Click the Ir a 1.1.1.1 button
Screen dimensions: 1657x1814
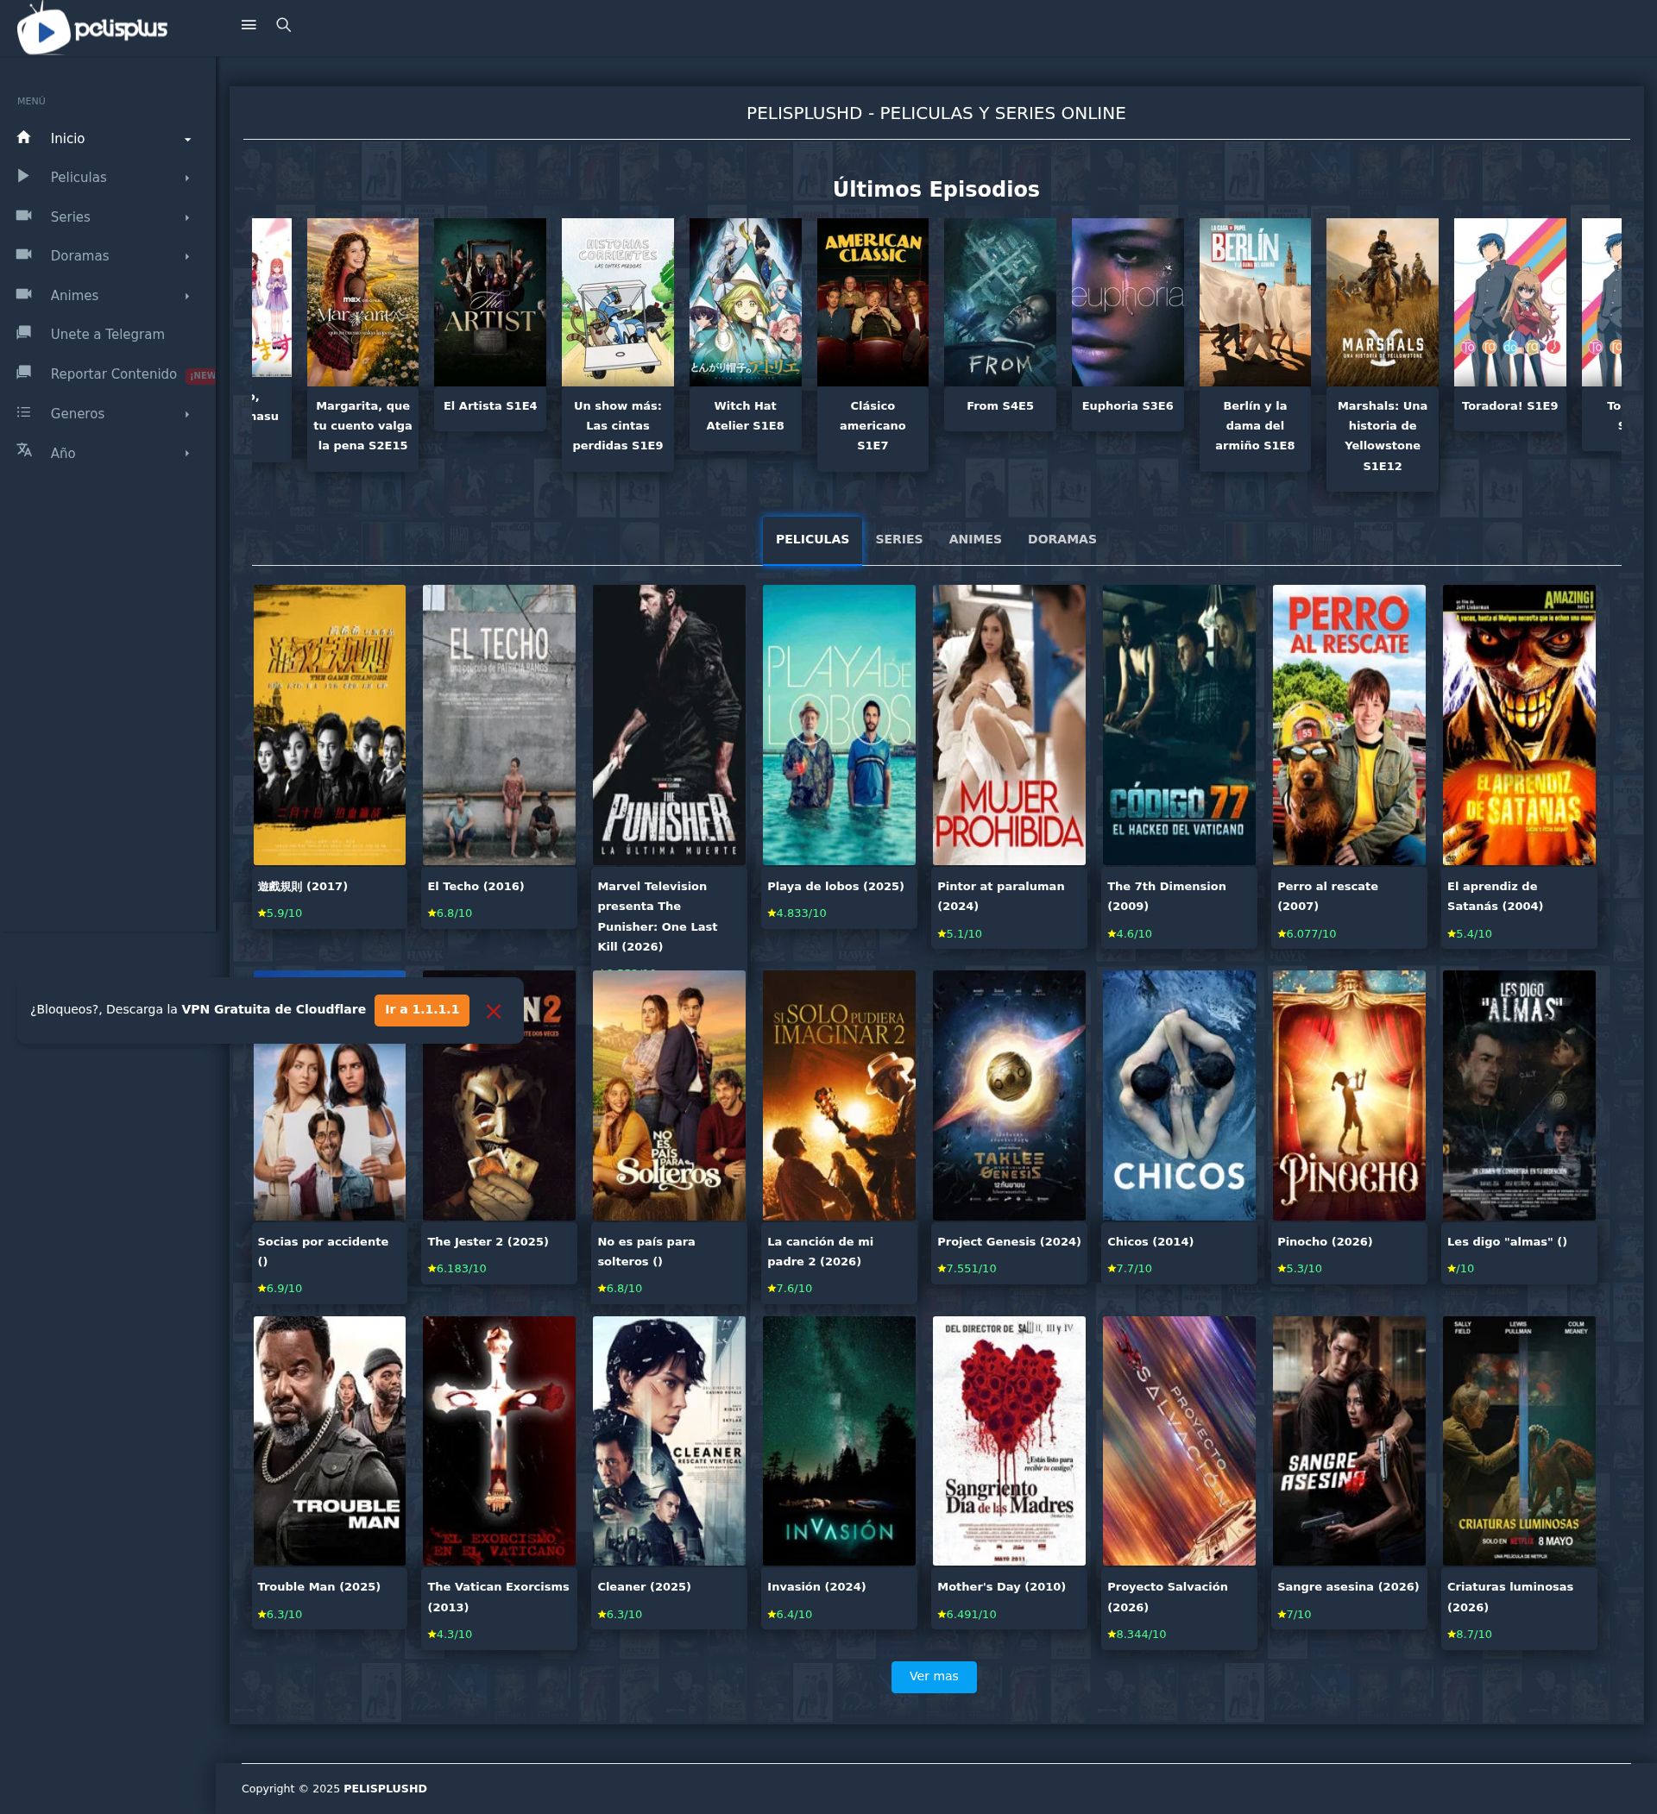pyautogui.click(x=421, y=1009)
